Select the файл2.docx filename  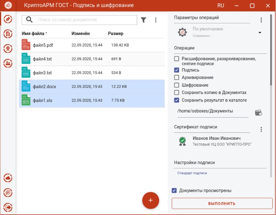coord(44,87)
